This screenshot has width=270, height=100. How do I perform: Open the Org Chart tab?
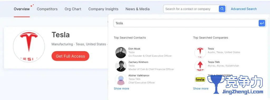tap(73, 9)
